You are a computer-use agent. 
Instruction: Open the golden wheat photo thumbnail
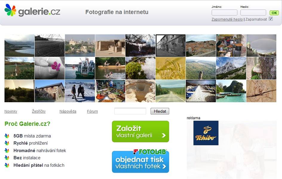click(171, 68)
